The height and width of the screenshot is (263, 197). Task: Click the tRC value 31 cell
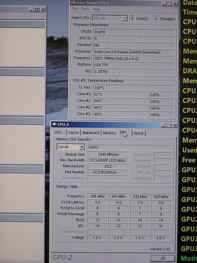161,226
